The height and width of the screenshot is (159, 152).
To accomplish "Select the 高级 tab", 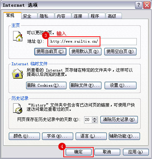I will (112, 16).
